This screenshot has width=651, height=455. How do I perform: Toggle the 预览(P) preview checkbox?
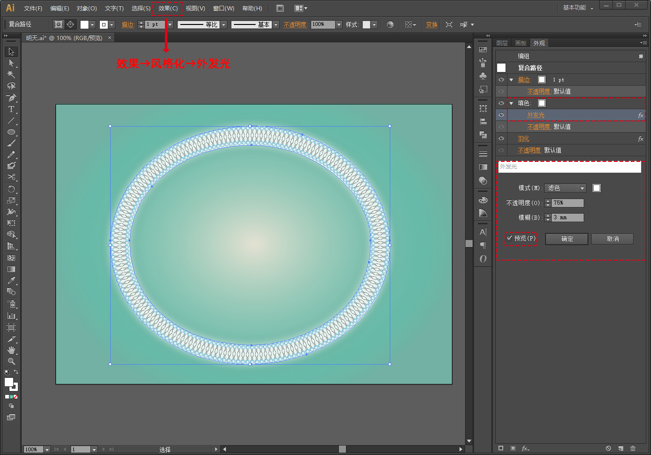coord(509,238)
